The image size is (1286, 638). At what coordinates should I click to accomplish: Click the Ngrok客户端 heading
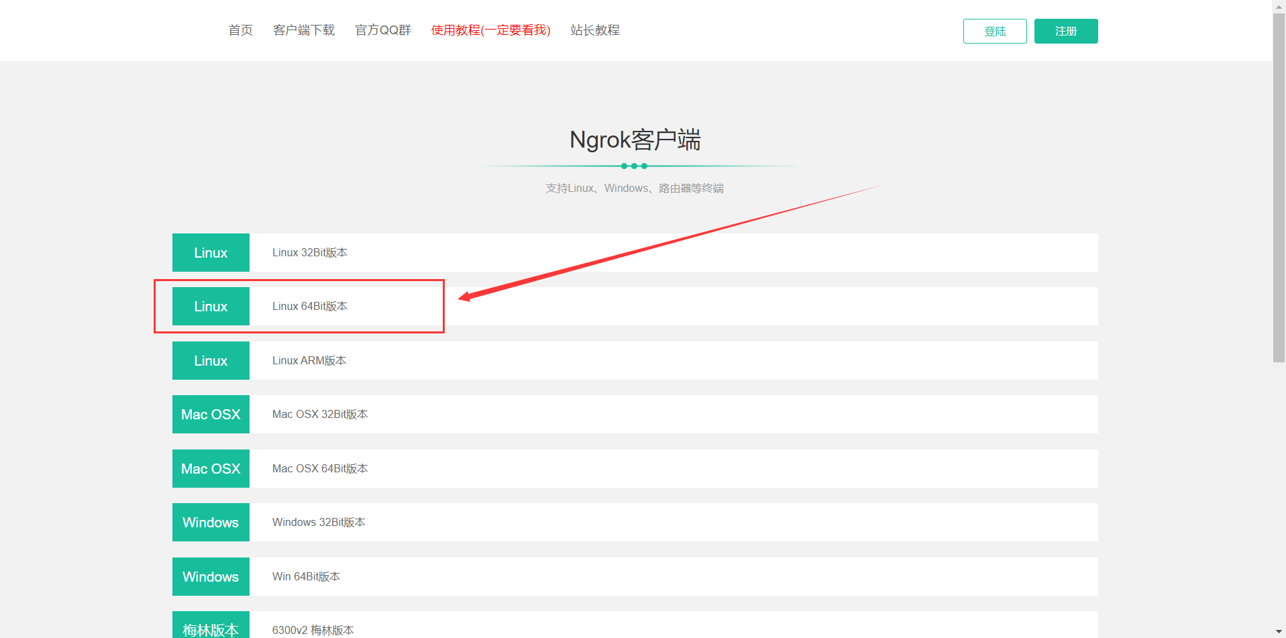point(635,140)
